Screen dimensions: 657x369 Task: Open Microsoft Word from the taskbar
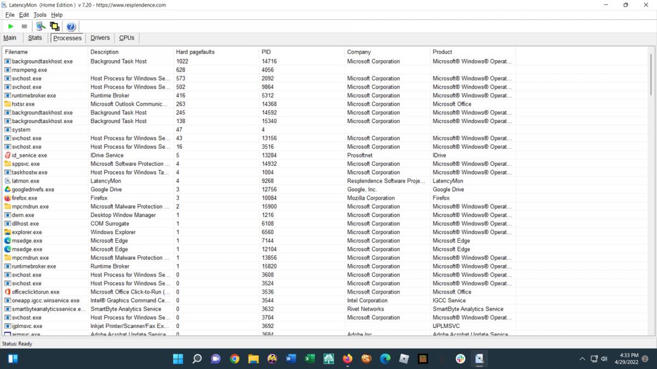291,359
